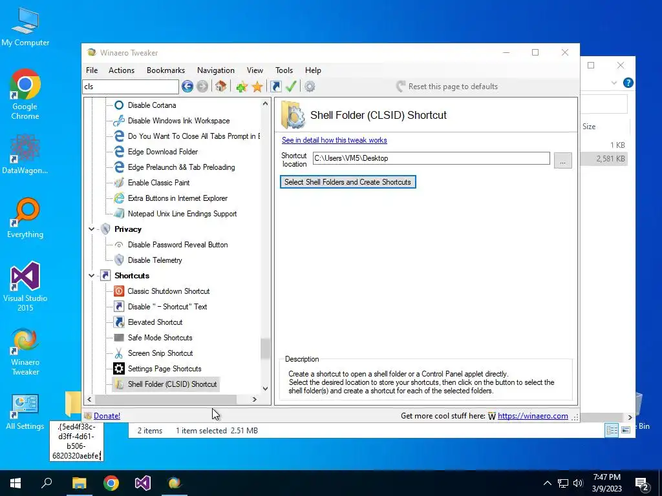662x496 pixels.
Task: Select the All Settings desktop icon
Action: tap(25, 412)
